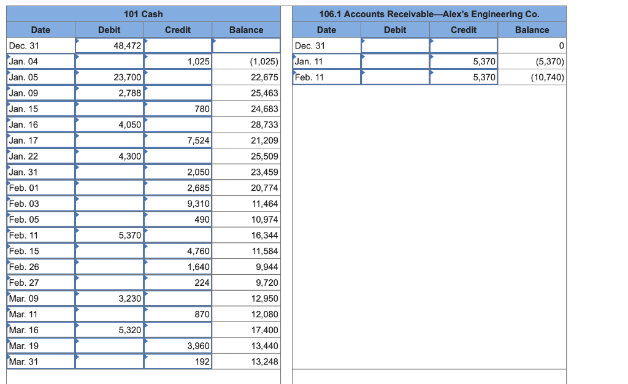628x384 pixels.
Task: Click the 101 Cash ledger title
Action: pos(144,14)
